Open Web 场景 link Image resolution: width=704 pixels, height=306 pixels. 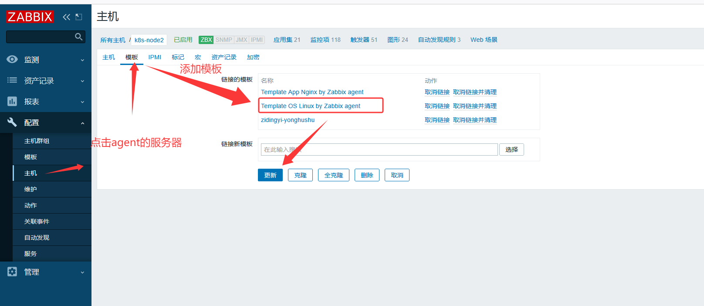click(x=484, y=40)
